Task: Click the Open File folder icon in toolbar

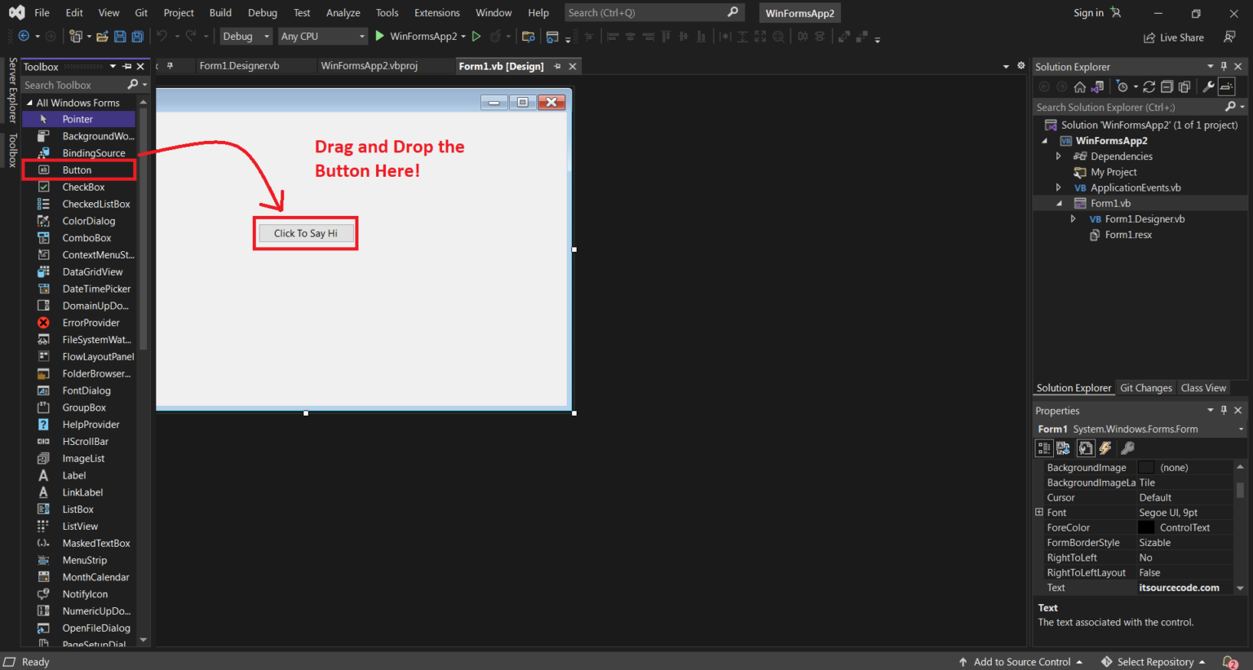Action: (102, 37)
